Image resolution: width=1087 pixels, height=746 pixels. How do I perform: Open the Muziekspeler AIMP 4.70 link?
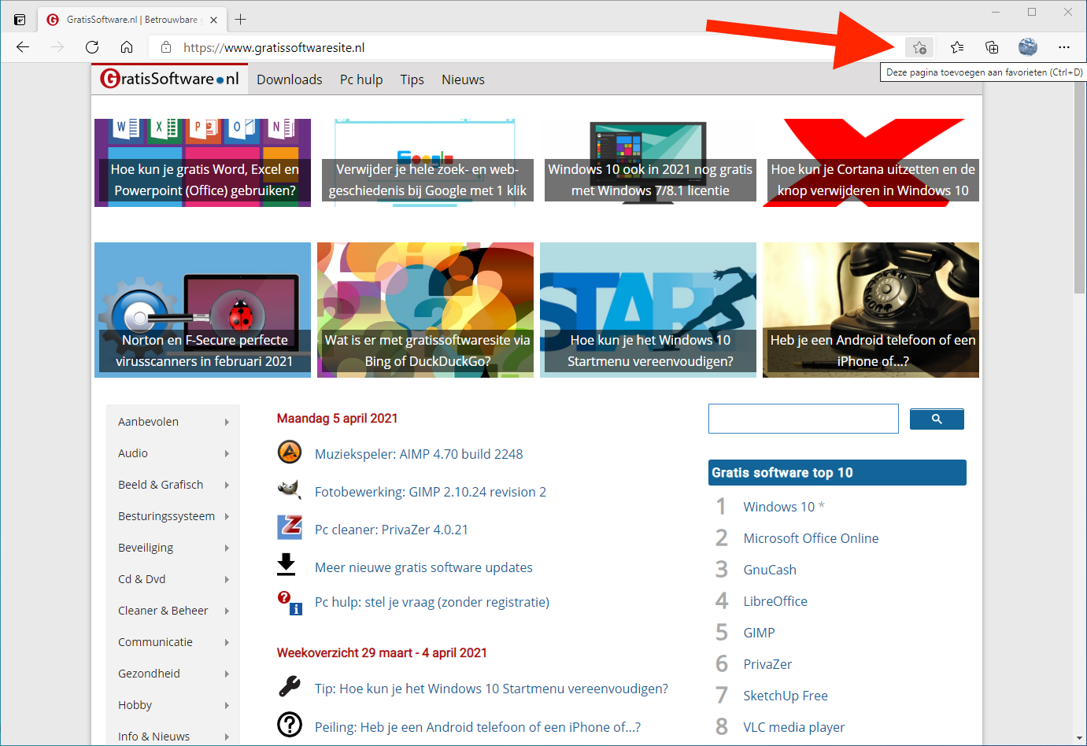[x=418, y=454]
